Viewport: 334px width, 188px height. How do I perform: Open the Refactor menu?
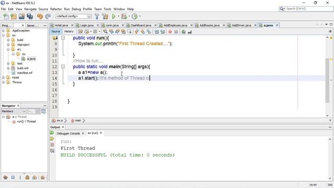(56, 9)
